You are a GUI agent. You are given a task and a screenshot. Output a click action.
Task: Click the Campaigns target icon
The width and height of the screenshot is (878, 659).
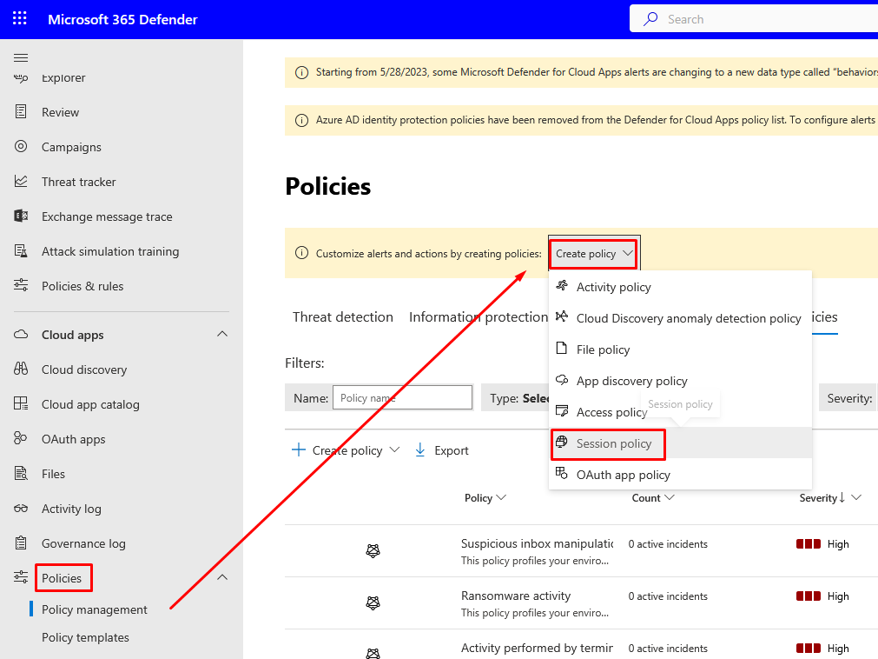click(21, 147)
